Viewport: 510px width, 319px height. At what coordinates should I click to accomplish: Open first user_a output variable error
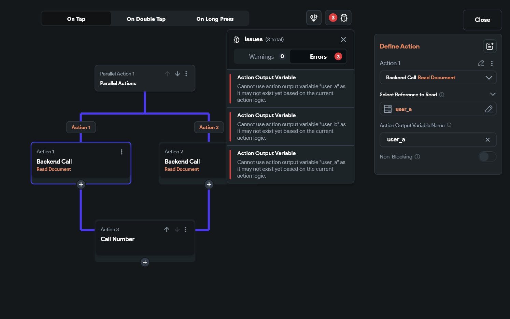pyautogui.click(x=291, y=89)
